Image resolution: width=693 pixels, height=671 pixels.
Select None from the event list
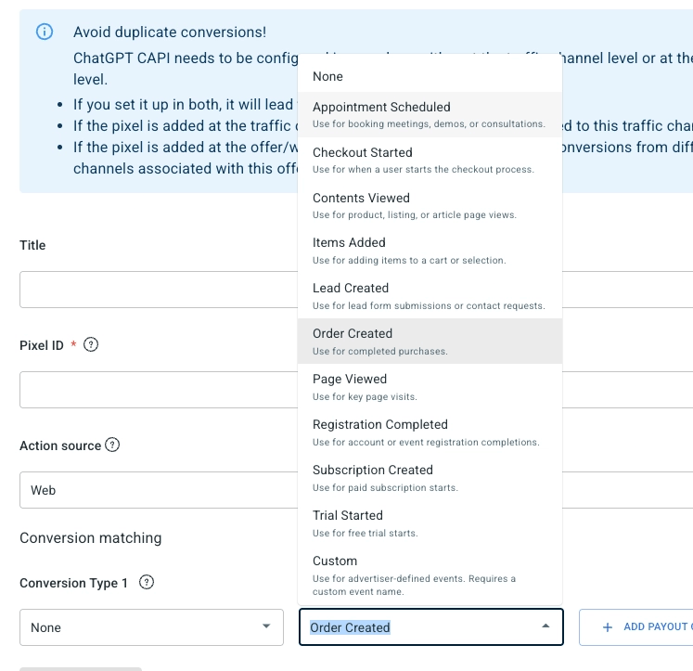point(430,76)
